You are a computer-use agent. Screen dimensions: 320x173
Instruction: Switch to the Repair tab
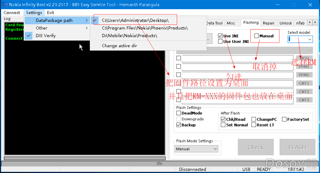(x=269, y=23)
